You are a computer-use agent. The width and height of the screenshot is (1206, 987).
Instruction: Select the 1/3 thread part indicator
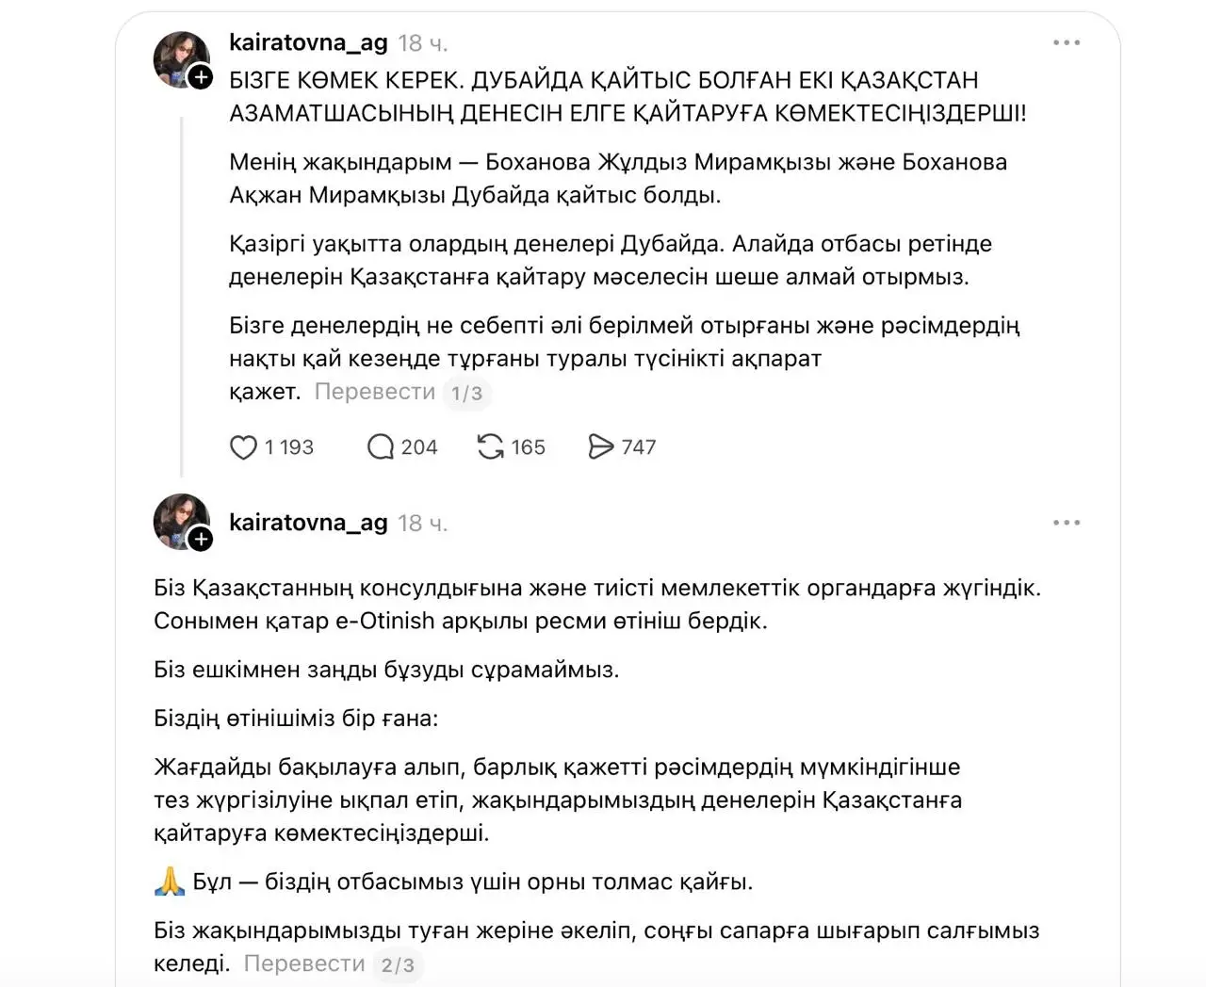click(x=466, y=393)
